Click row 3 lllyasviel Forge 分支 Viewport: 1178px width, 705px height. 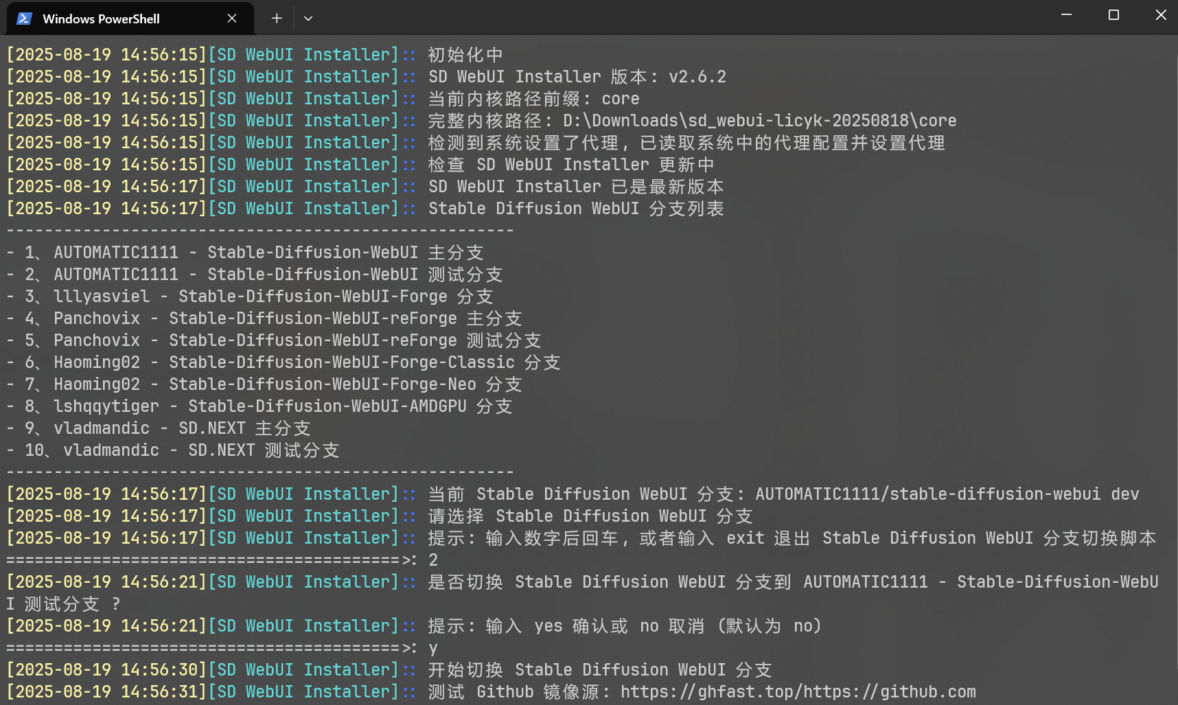coord(250,297)
